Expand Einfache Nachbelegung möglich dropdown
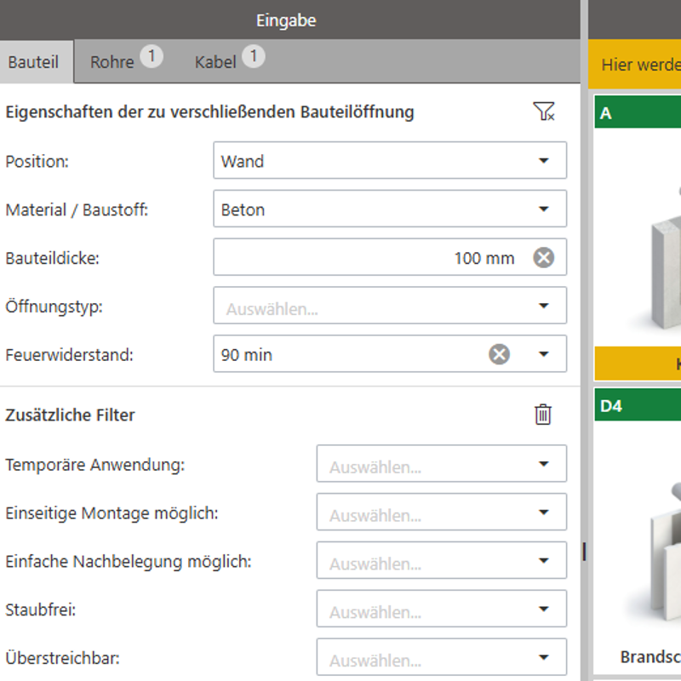This screenshot has height=681, width=681. click(x=440, y=561)
